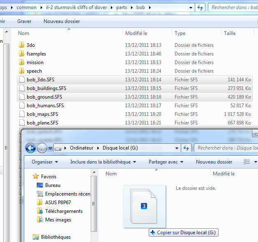258x242 pixels.
Task: Click Nouveau dossier in G: window toolbar
Action: [x=214, y=162]
